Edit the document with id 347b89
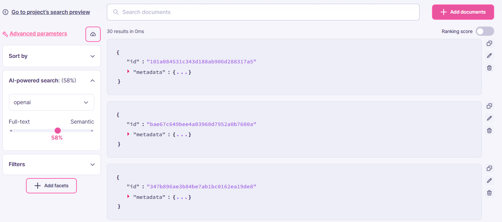 pos(489,180)
